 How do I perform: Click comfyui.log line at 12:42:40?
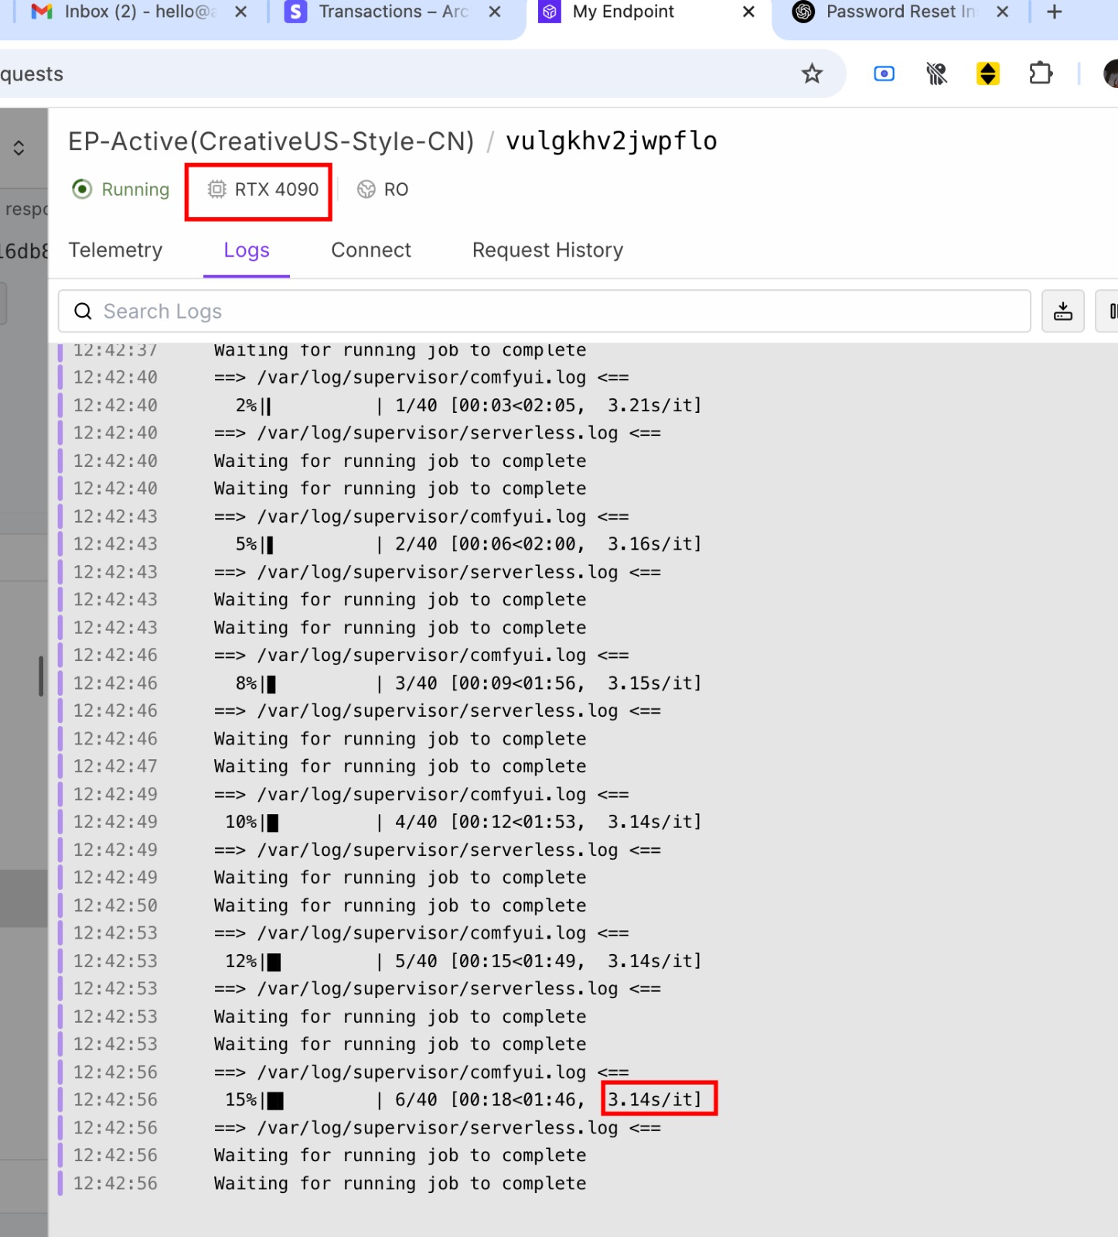(x=421, y=378)
